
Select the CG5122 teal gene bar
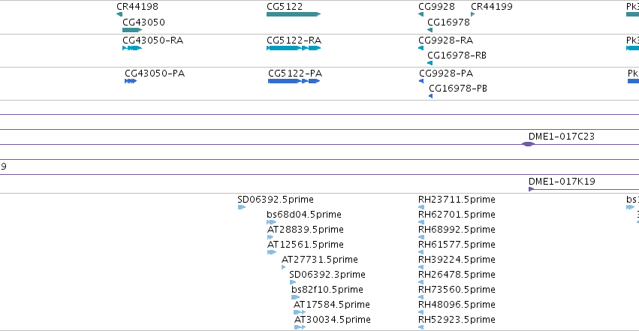click(x=294, y=14)
